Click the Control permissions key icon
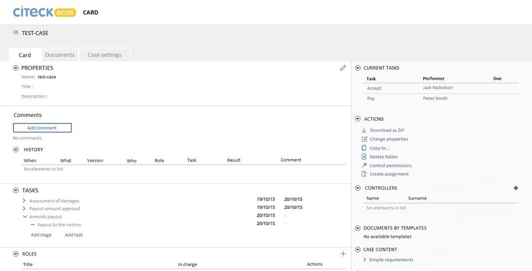This screenshot has width=532, height=271. [x=364, y=166]
